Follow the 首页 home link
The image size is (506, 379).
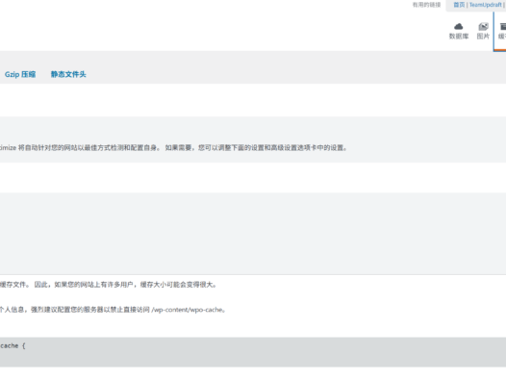click(459, 5)
